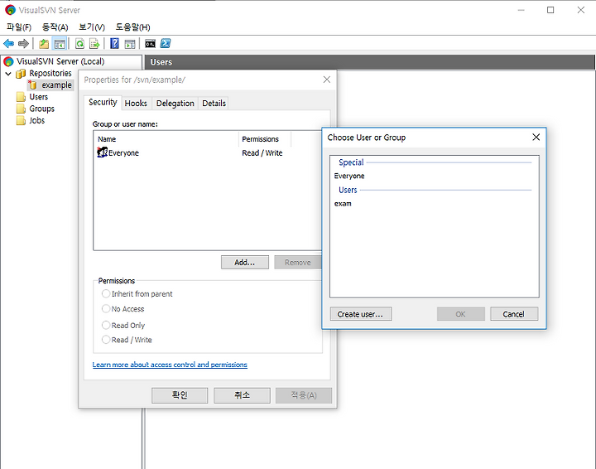Viewport: 596px width, 469px height.
Task: Click the gray Forward arrow in toolbar
Action: pyautogui.click(x=23, y=44)
